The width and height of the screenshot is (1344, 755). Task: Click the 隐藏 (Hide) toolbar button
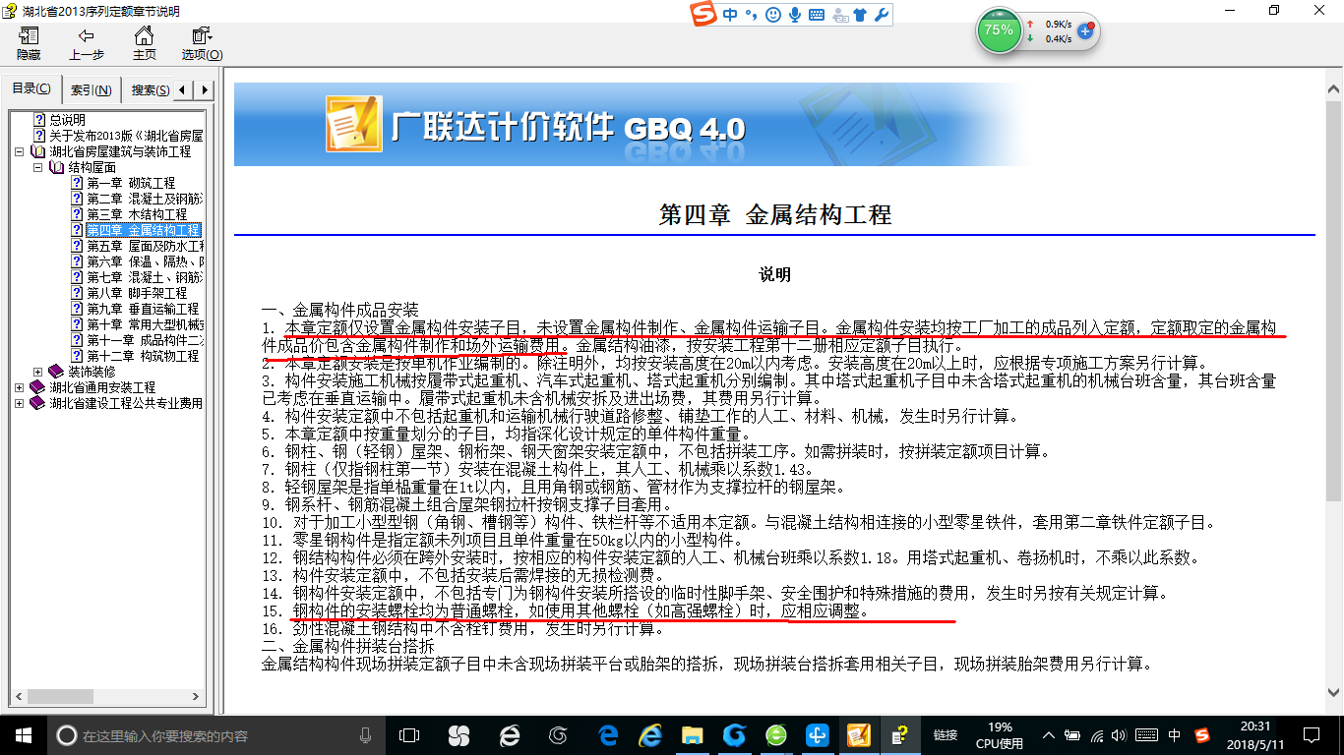29,44
